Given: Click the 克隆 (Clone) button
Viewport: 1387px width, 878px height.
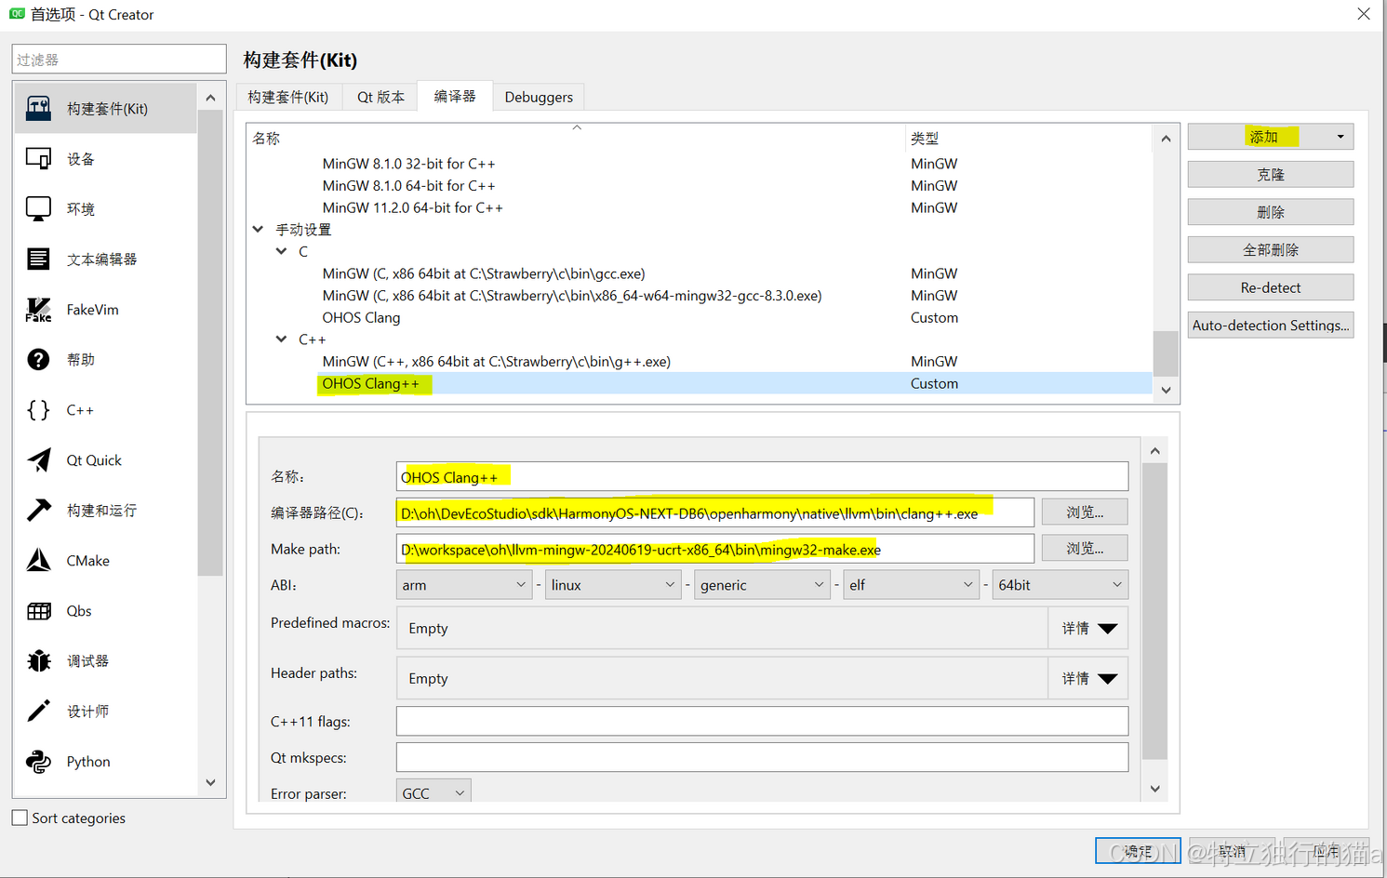Looking at the screenshot, I should tap(1271, 175).
